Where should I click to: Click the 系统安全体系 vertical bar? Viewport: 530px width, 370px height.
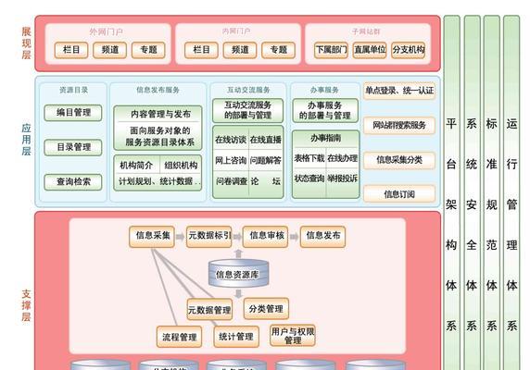pyautogui.click(x=472, y=192)
